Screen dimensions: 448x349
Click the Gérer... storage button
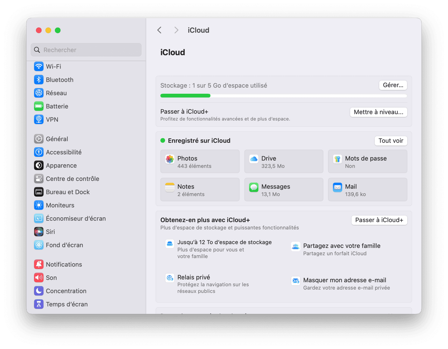(x=393, y=85)
